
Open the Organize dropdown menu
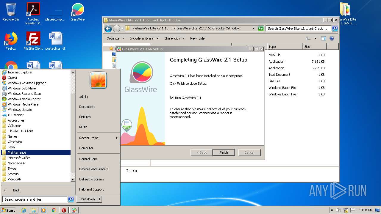tap(115, 38)
